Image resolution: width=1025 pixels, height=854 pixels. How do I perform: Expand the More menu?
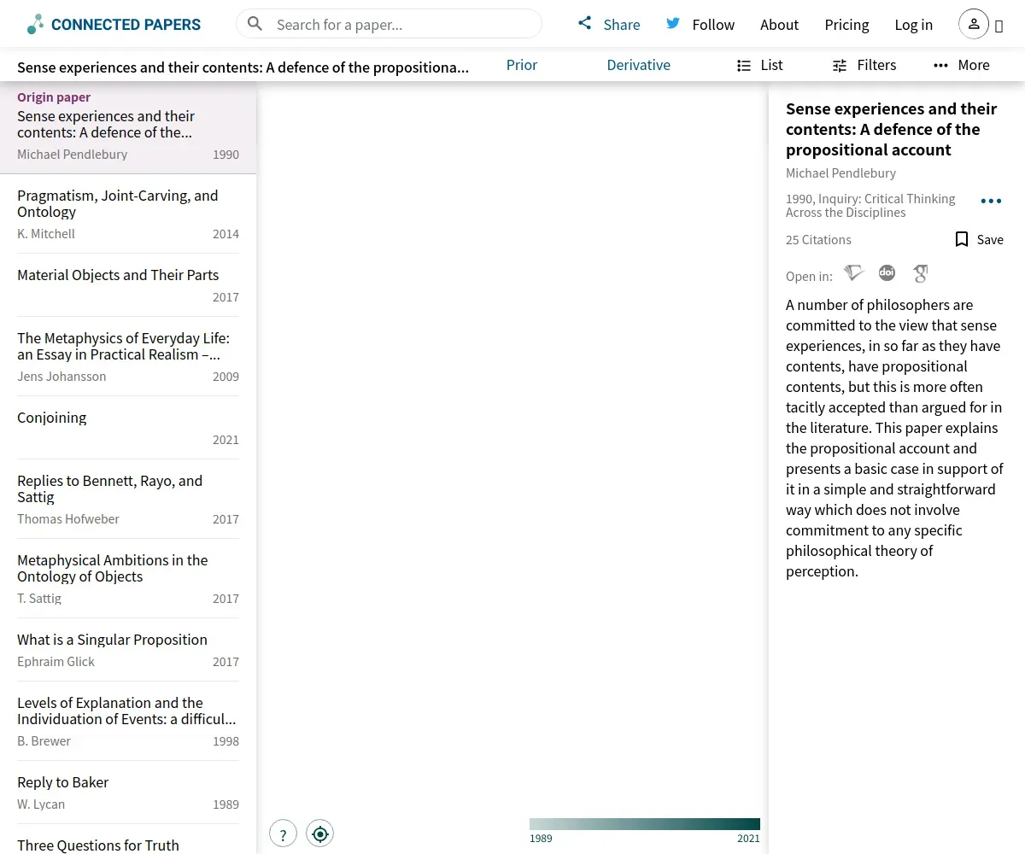point(962,65)
